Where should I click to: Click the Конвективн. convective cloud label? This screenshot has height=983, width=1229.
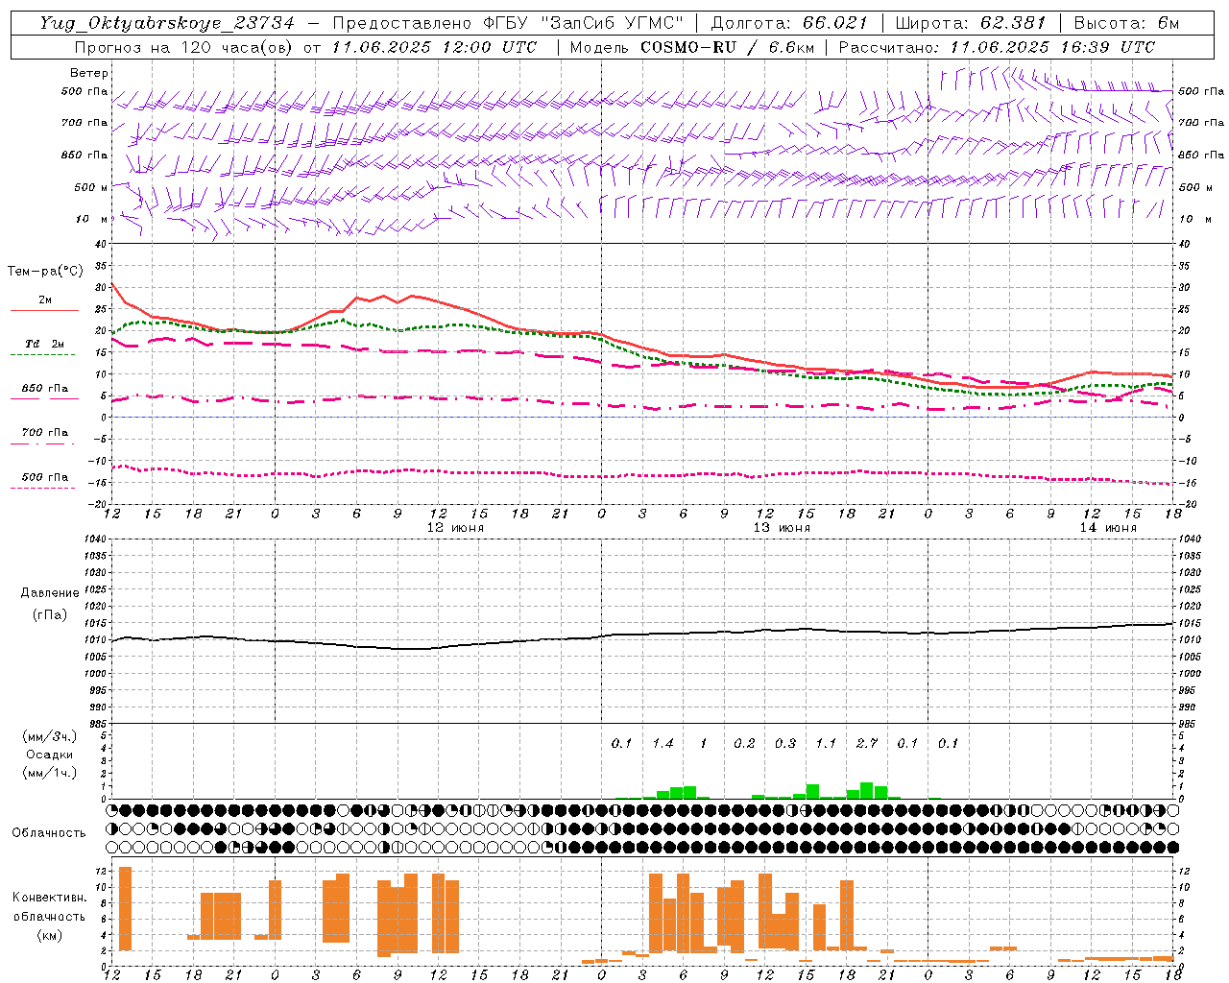tap(49, 898)
